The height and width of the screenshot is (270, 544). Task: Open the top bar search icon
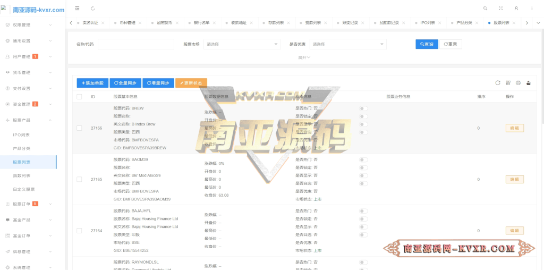(485, 9)
